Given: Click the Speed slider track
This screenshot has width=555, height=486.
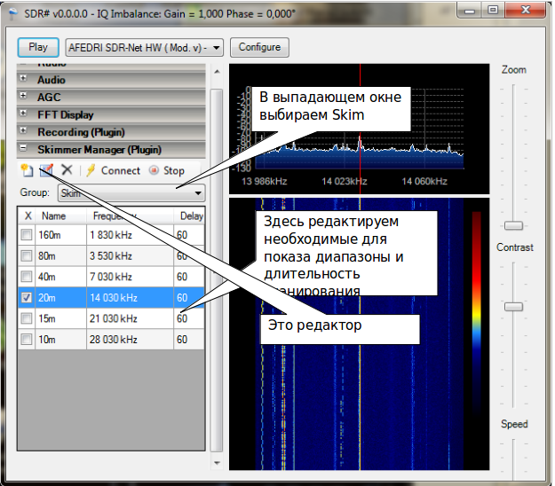Looking at the screenshot, I should coord(513,459).
